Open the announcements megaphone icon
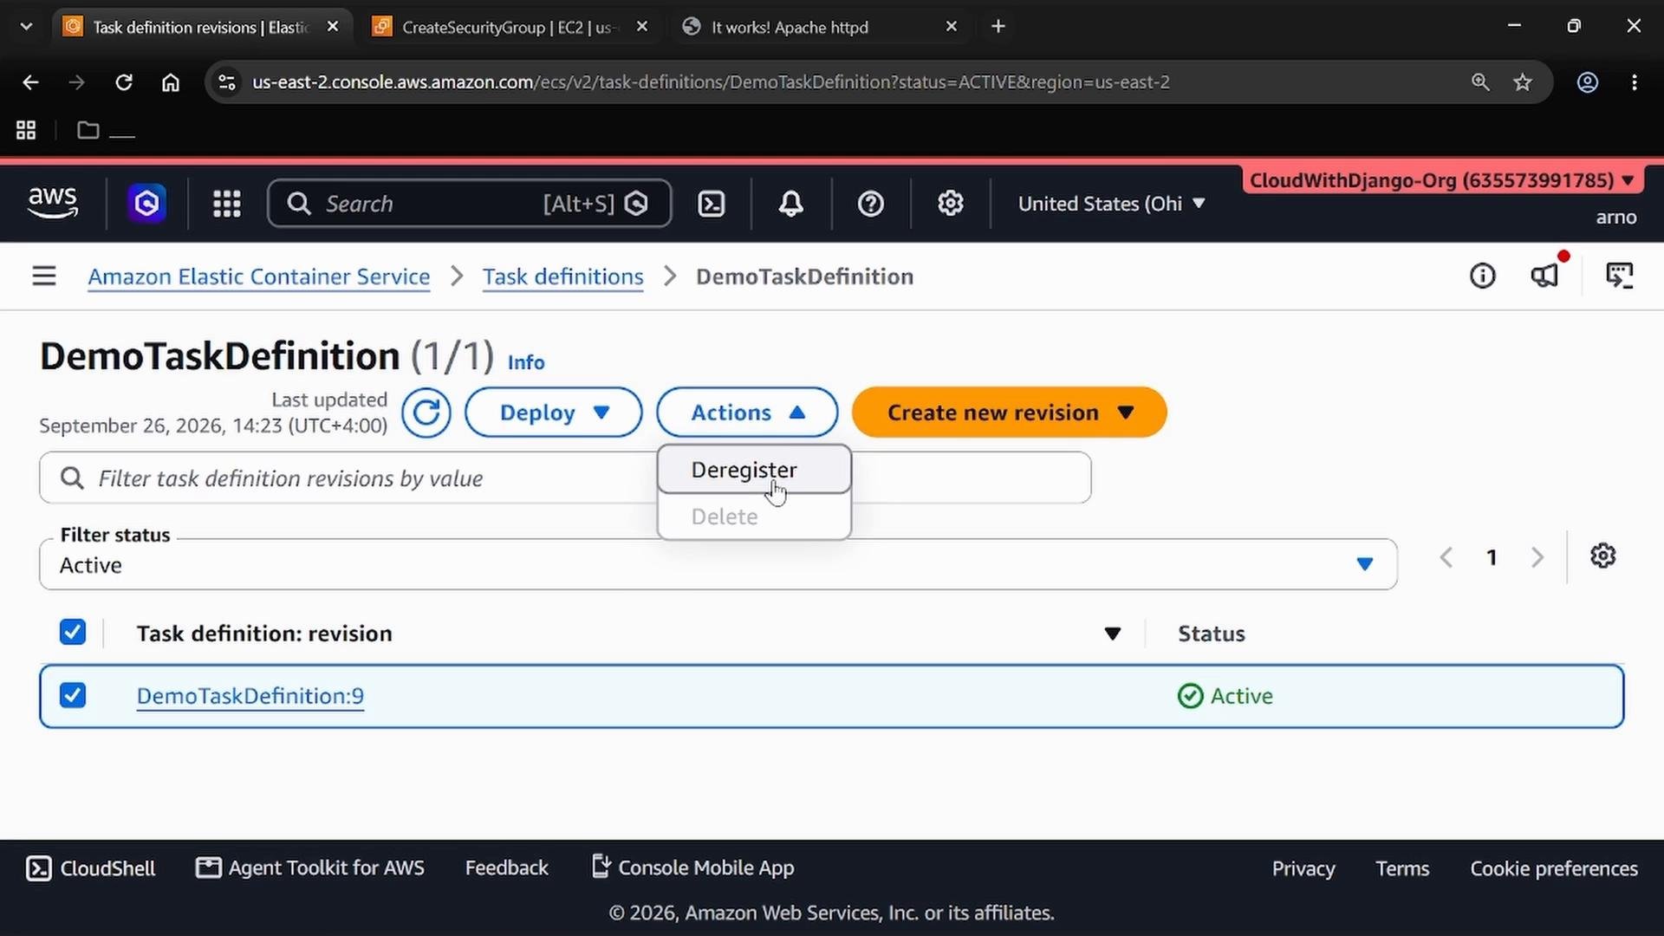Viewport: 1664px width, 936px height. 1545,276
